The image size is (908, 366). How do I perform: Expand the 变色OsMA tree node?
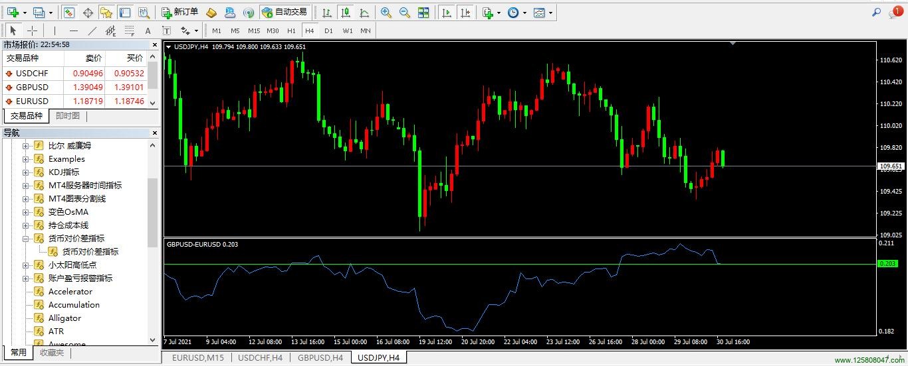[x=27, y=212]
